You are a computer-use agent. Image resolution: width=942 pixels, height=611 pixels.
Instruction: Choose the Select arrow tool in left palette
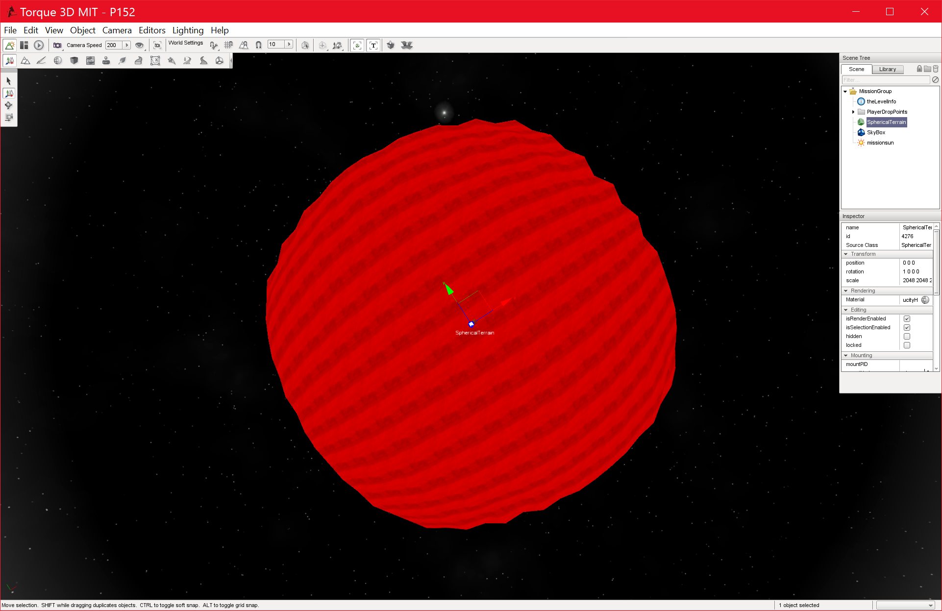click(9, 81)
